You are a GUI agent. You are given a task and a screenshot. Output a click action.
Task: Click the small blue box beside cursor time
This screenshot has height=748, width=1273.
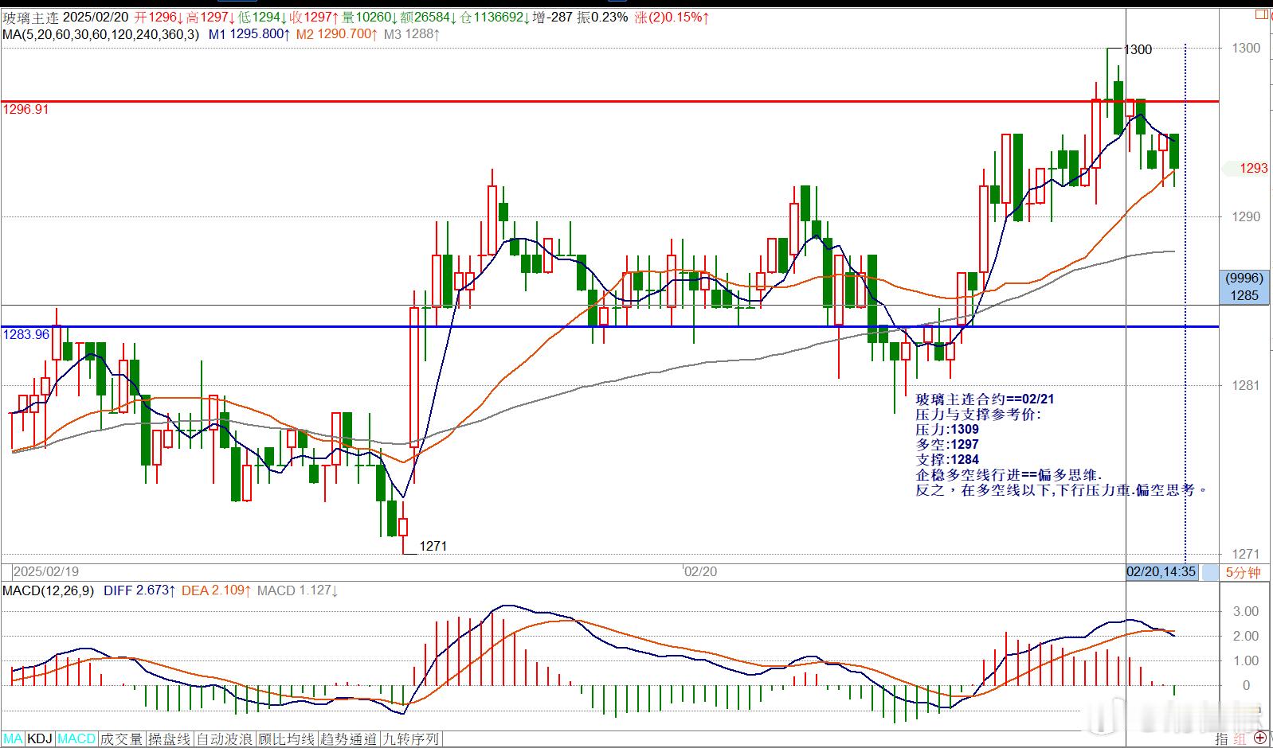pyautogui.click(x=1208, y=572)
